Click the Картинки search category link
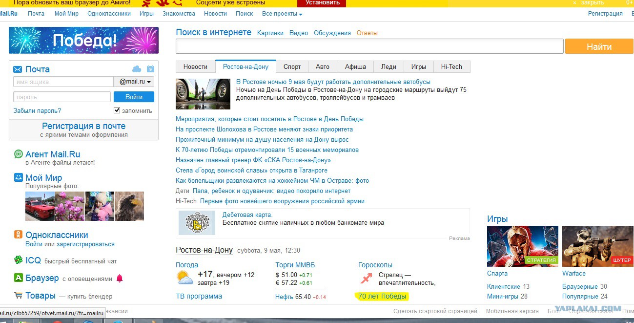Image resolution: width=634 pixels, height=323 pixels. point(270,33)
